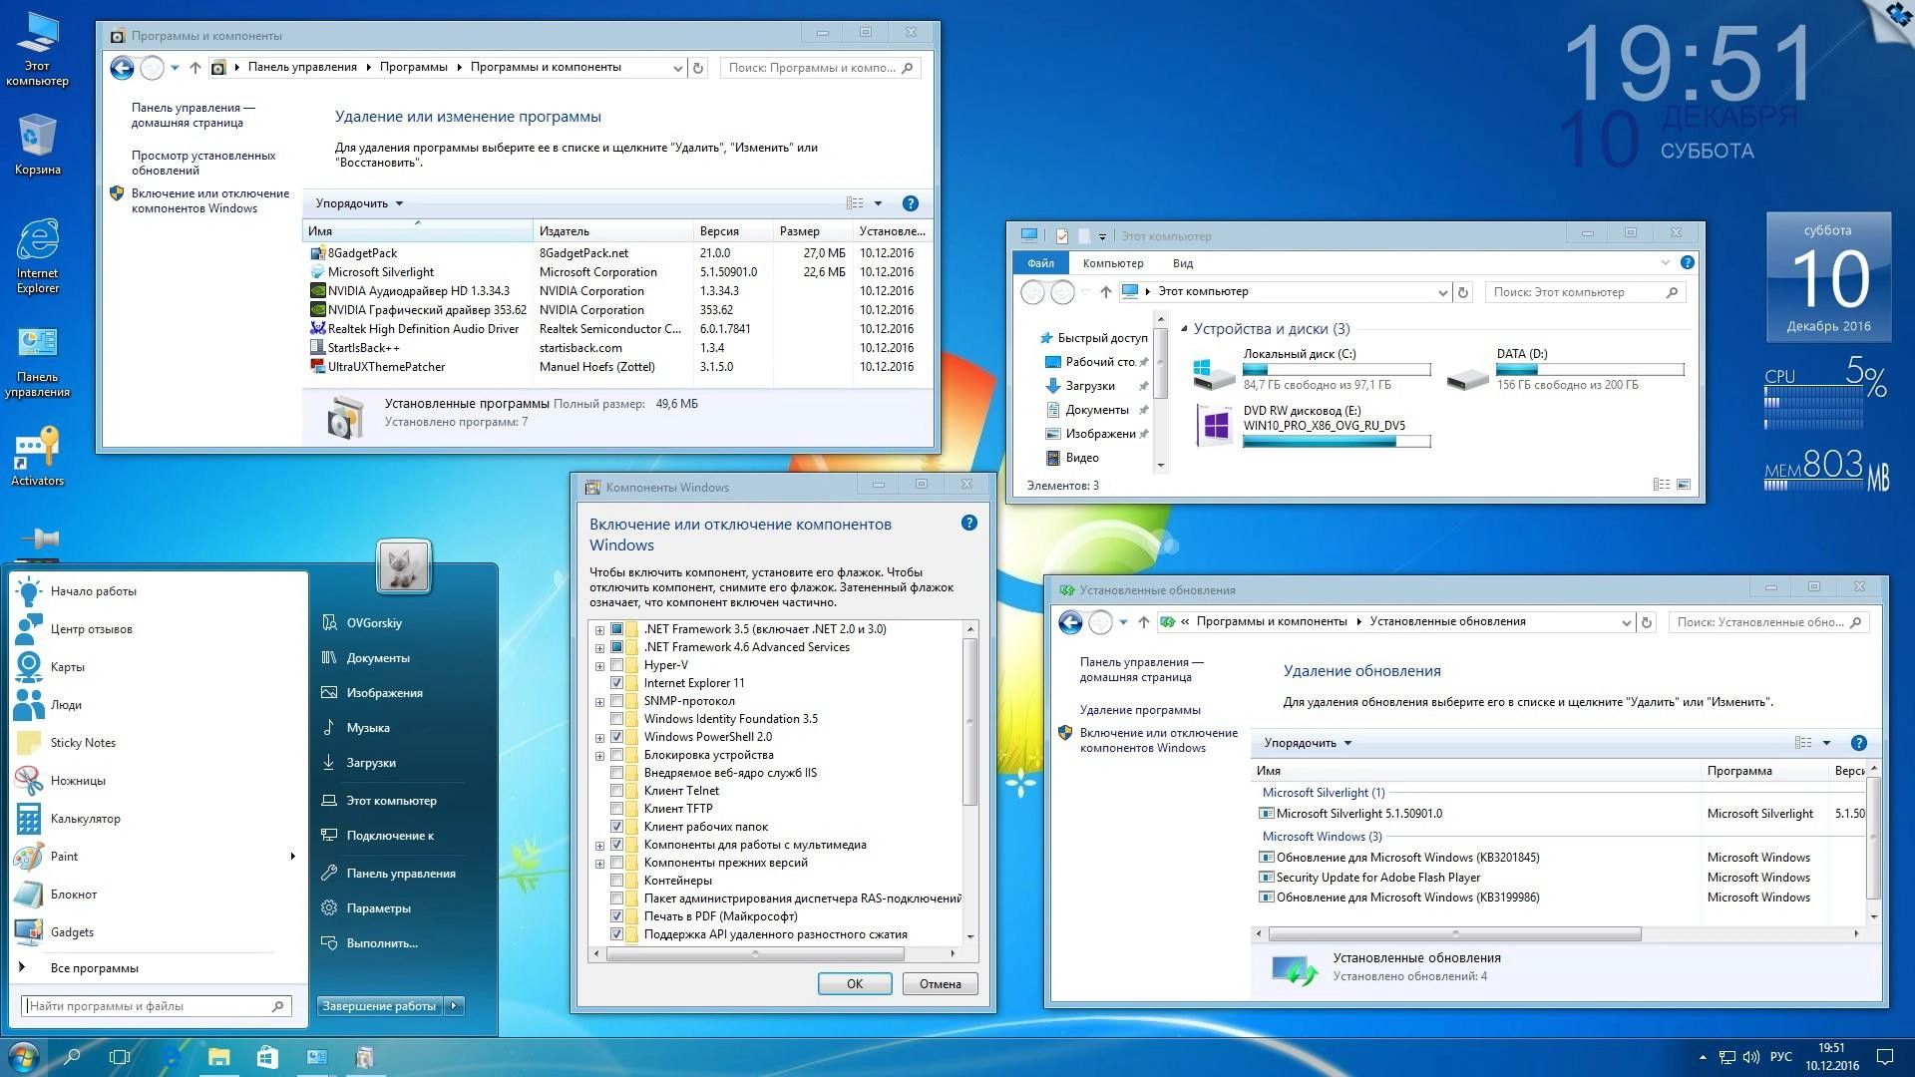1915x1077 pixels.
Task: Click capacity bar of Локальный диск (C:)
Action: pos(1337,370)
